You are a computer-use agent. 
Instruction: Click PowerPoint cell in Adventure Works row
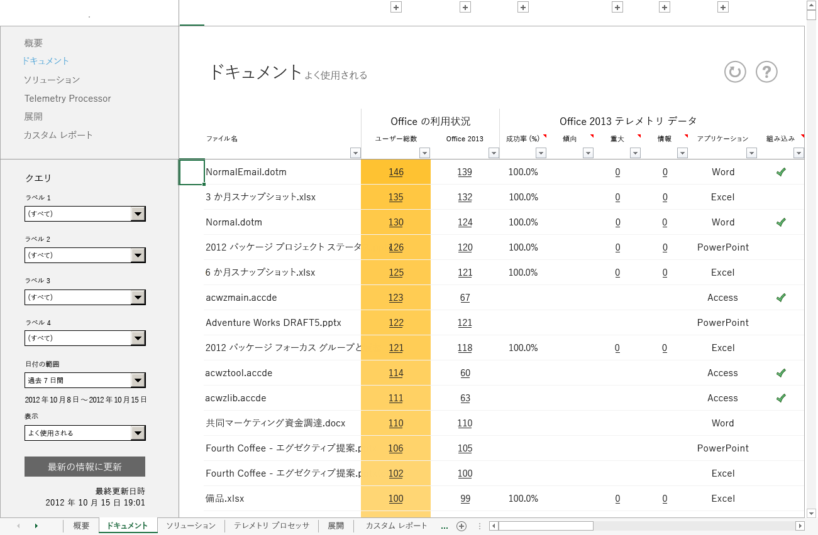click(x=723, y=323)
